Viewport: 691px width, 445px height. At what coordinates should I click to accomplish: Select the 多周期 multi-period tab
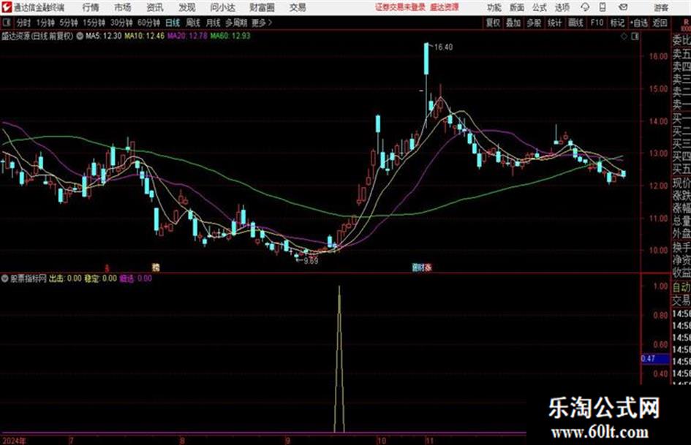click(236, 23)
